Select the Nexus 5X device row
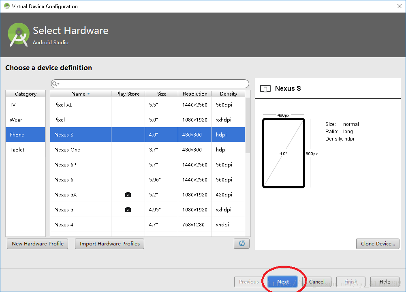The width and height of the screenshot is (406, 292). [x=147, y=195]
